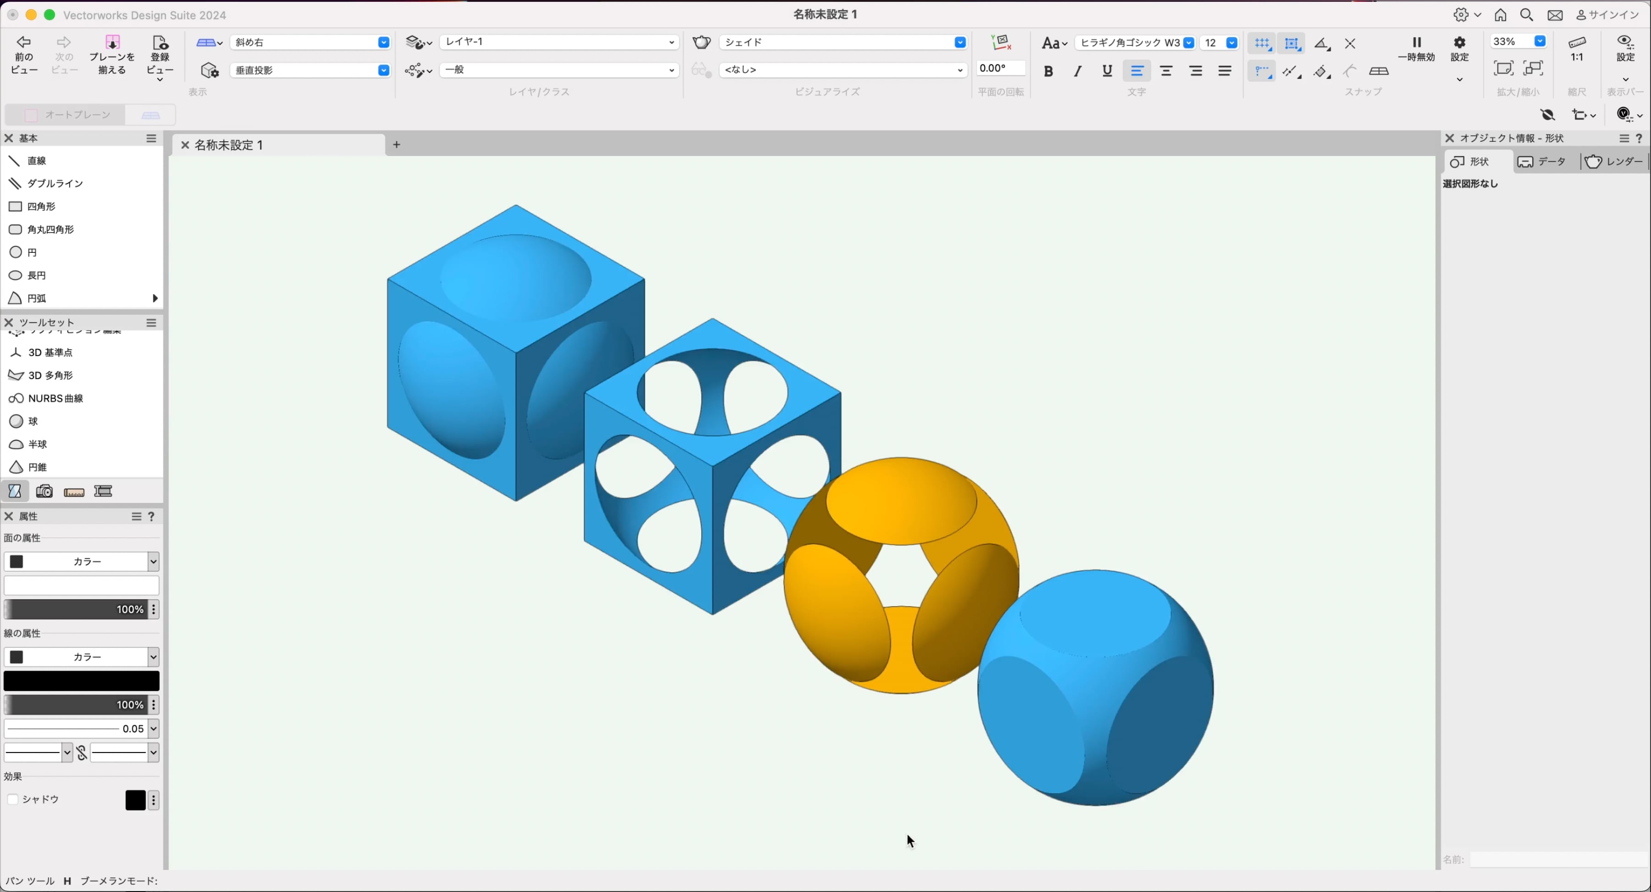The image size is (1651, 892).
Task: Click サインイン to sign in
Action: (1607, 16)
